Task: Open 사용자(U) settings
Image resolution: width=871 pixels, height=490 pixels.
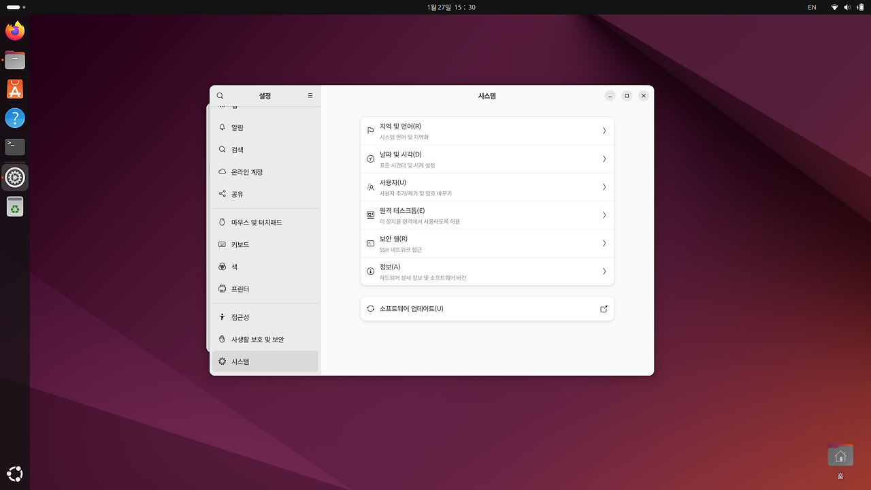Action: (x=487, y=187)
